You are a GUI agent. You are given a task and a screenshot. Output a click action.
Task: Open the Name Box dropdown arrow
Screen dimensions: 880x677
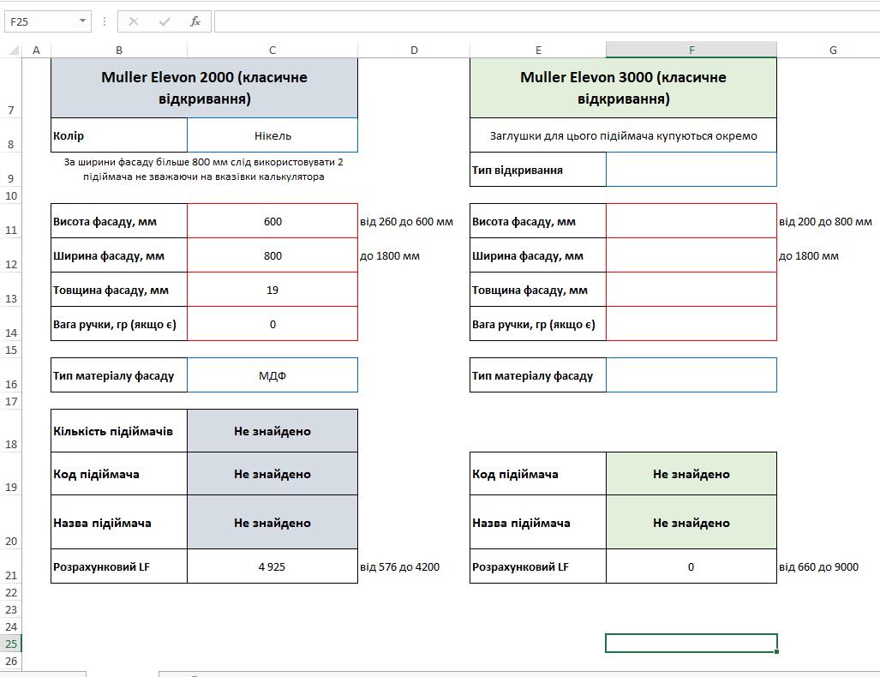pos(82,21)
